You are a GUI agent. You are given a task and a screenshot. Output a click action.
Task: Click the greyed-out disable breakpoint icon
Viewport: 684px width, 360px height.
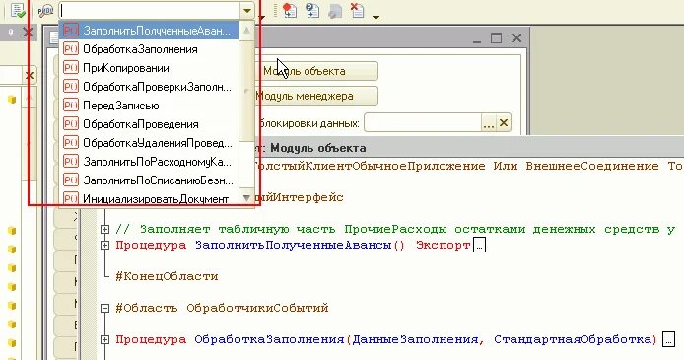[x=334, y=11]
